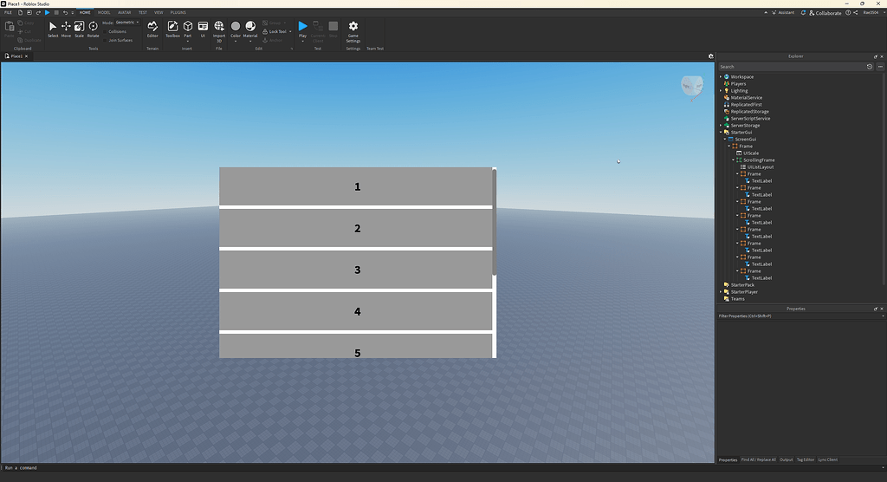Collapse the ScreenGui node
This screenshot has width=887, height=482.
[x=725, y=140]
